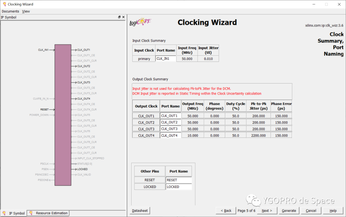Click the POWER_DOWN pin label on the symbol

pyautogui.click(x=39, y=115)
